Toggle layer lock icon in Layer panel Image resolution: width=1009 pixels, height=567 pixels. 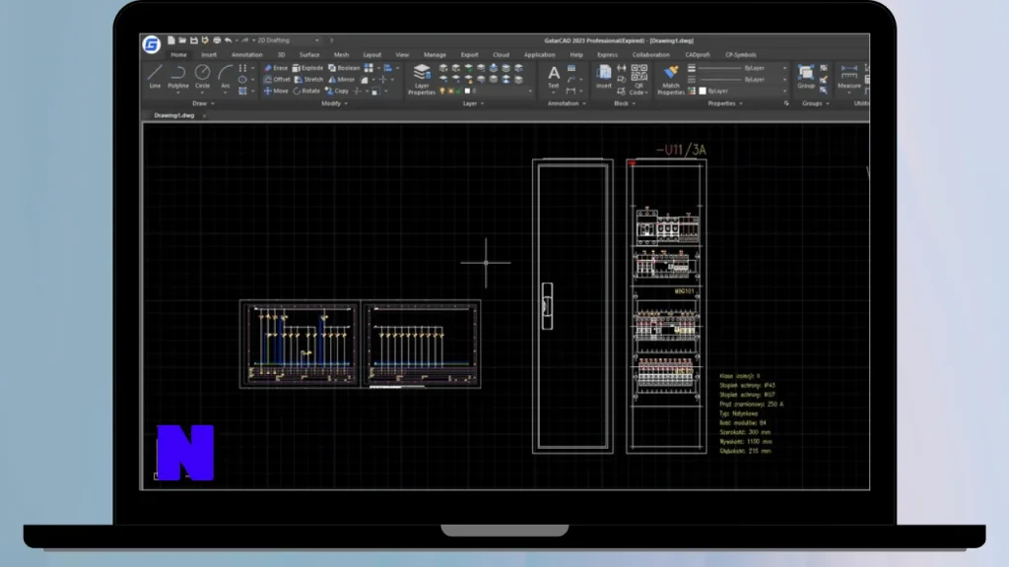click(458, 92)
